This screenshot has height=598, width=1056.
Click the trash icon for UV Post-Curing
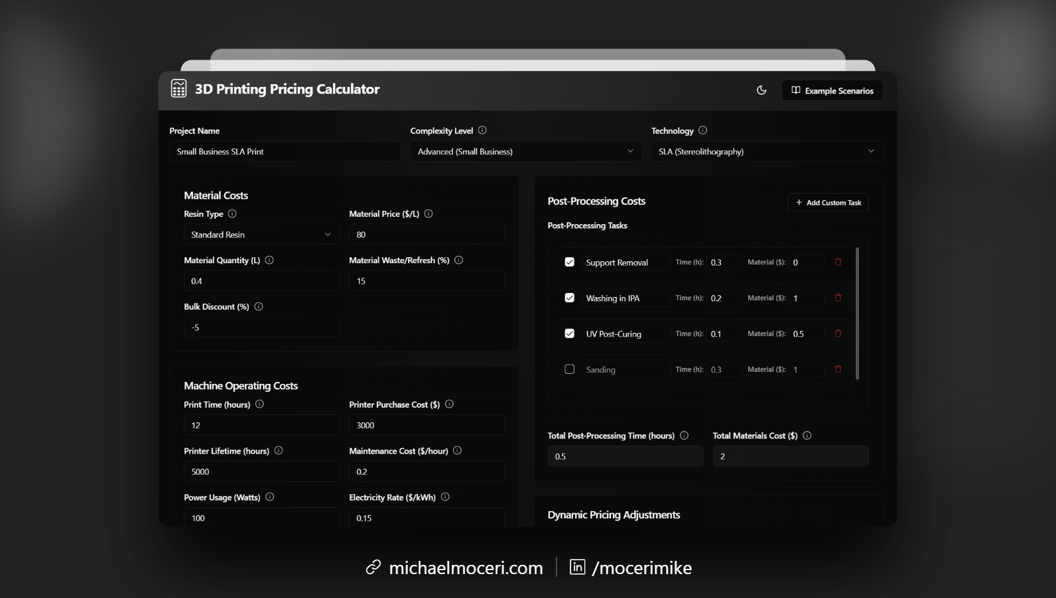pyautogui.click(x=838, y=333)
